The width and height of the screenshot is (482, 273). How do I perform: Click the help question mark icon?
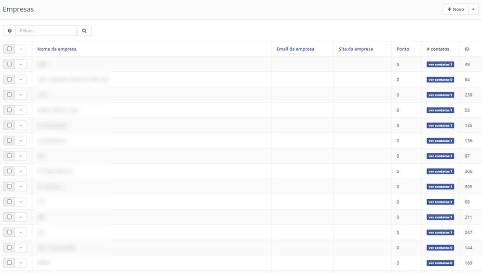coord(9,31)
